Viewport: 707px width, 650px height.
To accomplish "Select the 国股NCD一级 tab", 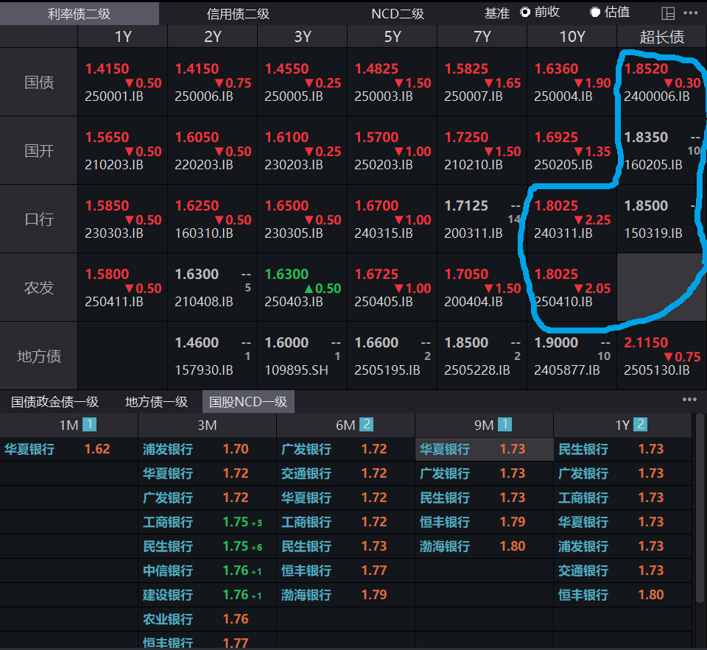I will (x=248, y=402).
